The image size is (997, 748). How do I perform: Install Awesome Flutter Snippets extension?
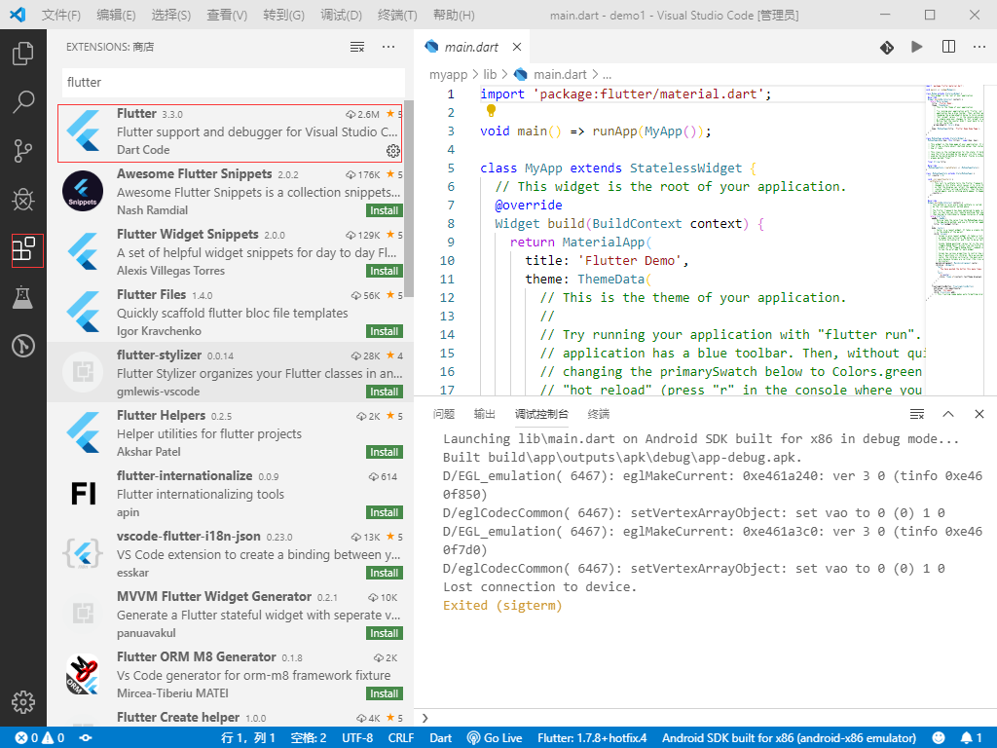coord(385,210)
